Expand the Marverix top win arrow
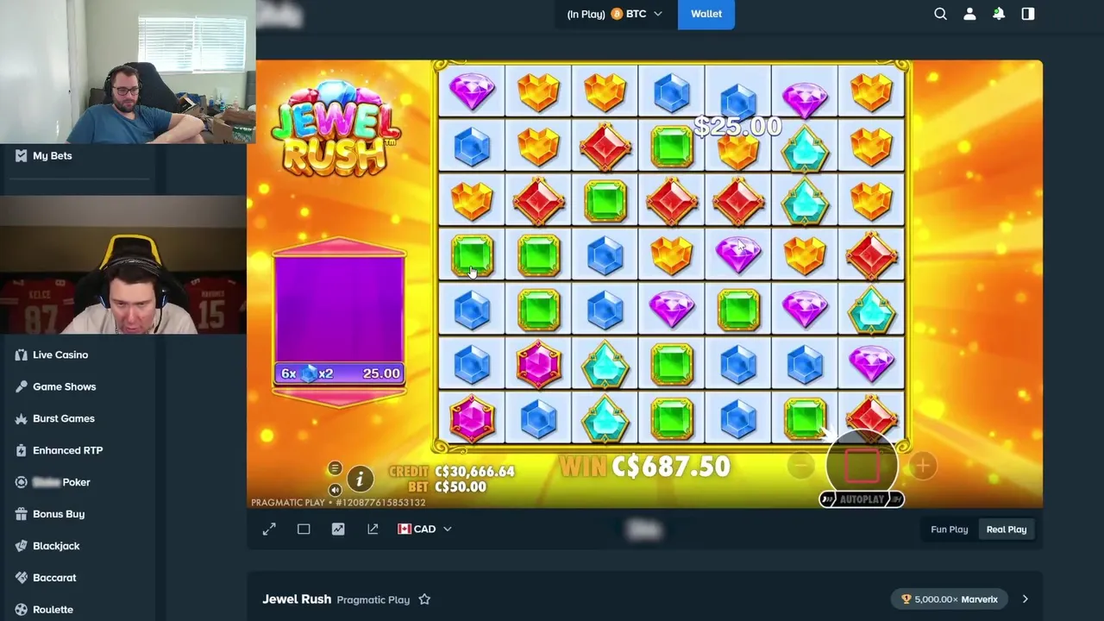The image size is (1104, 621). point(1025,599)
